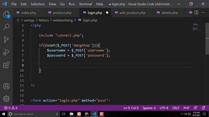This screenshot has width=209, height=117.
Task: Click the include "connect.php" line
Action: (61, 35)
